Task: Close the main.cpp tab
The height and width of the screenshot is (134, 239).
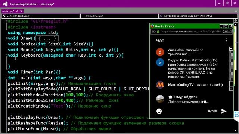Action: click(x=21, y=11)
